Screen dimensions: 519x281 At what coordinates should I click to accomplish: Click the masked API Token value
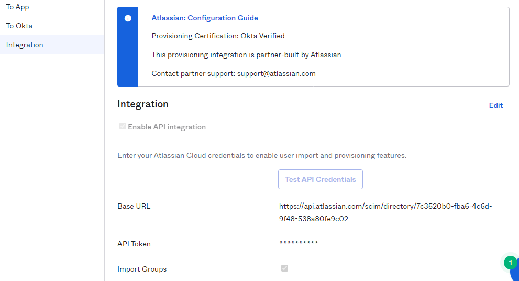[x=299, y=243]
